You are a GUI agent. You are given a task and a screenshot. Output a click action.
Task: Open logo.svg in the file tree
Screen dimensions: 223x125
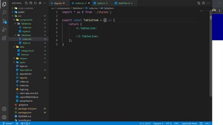(24, 89)
